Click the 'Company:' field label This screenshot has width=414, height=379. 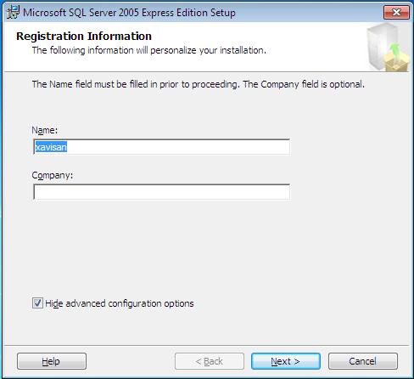pos(53,175)
